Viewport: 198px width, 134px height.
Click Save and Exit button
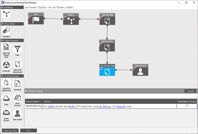10,131
